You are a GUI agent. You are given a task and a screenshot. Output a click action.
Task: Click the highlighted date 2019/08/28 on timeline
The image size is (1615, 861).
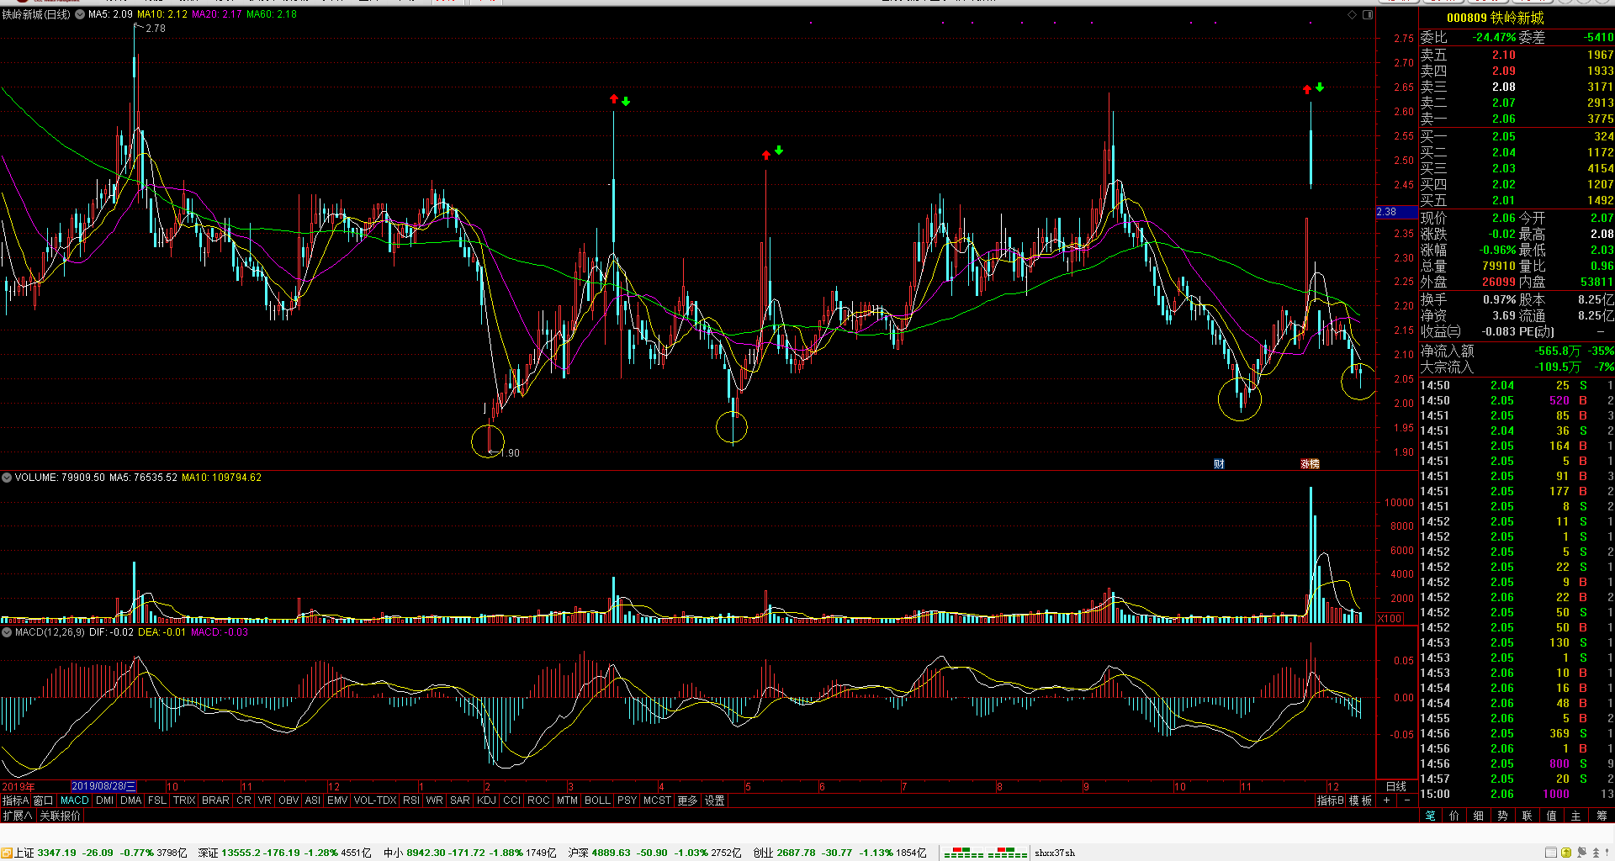(103, 786)
